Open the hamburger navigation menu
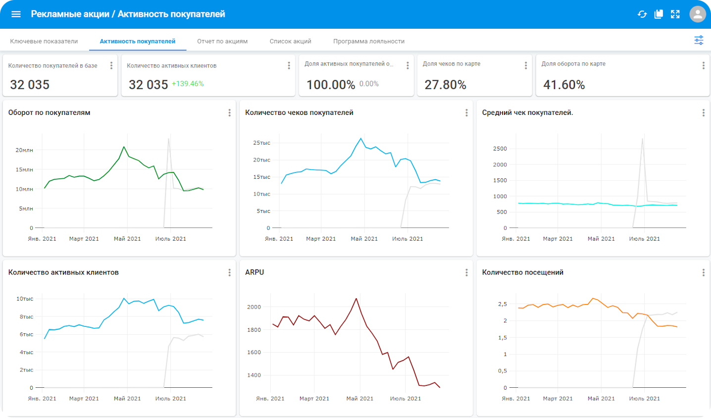The image size is (711, 418). (16, 14)
